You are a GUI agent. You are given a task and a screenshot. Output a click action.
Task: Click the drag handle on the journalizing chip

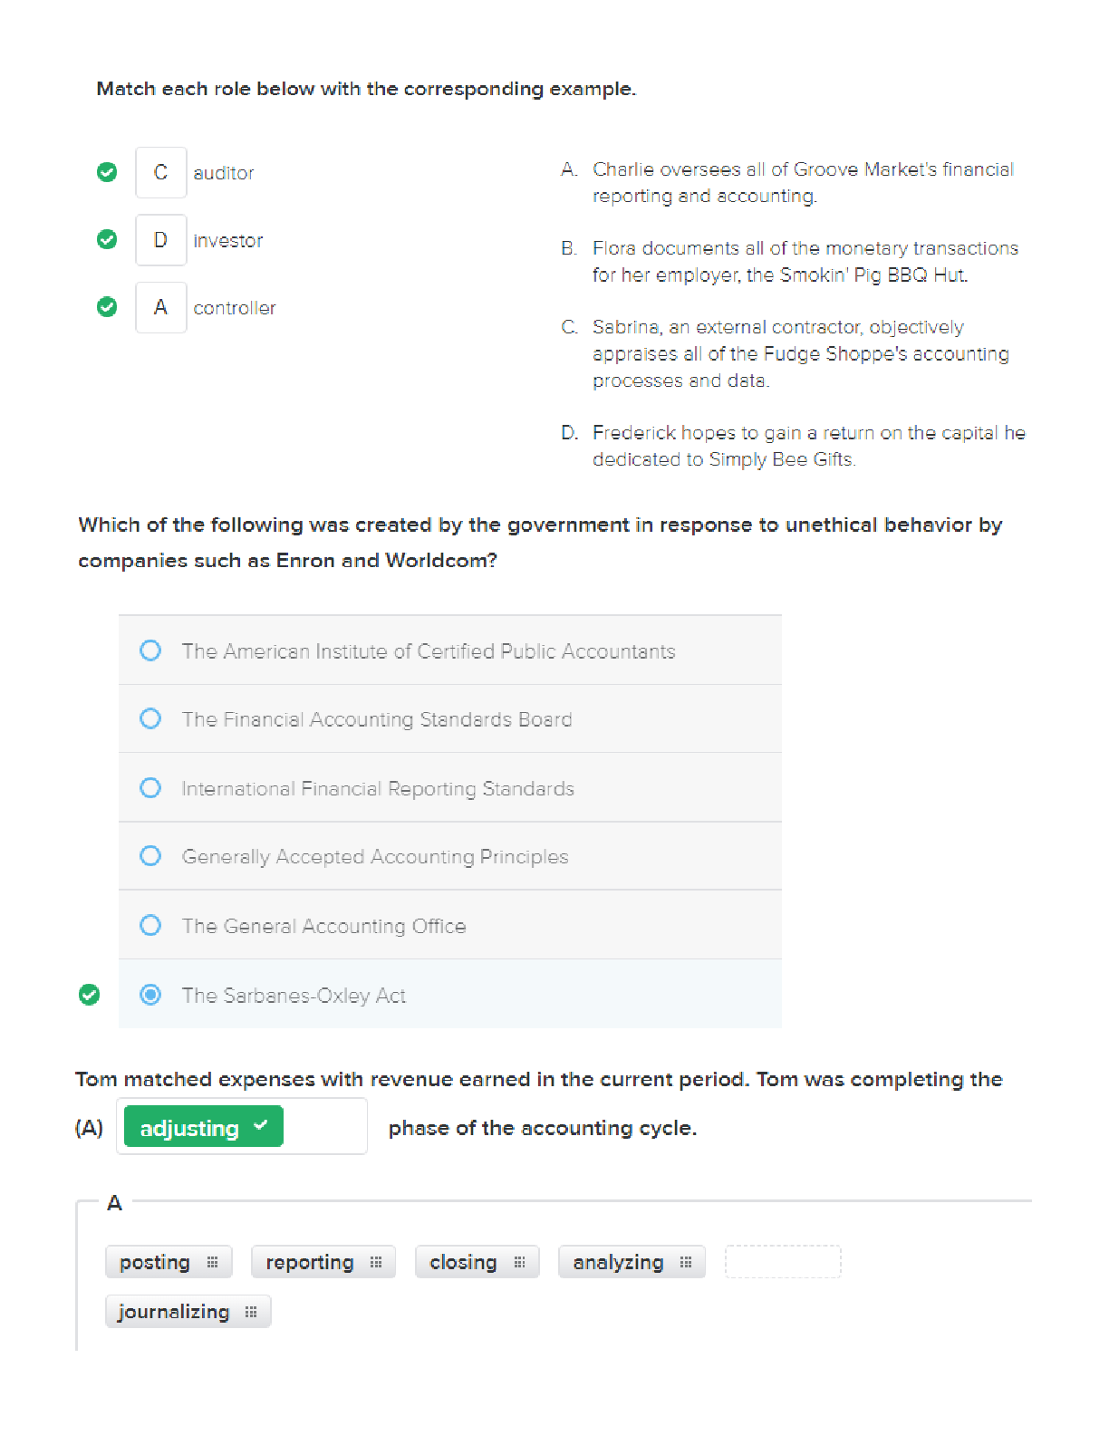251,1312
